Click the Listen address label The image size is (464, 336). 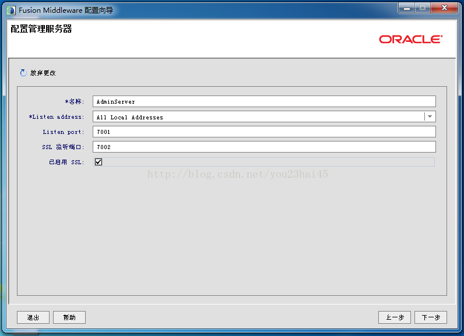(x=57, y=117)
